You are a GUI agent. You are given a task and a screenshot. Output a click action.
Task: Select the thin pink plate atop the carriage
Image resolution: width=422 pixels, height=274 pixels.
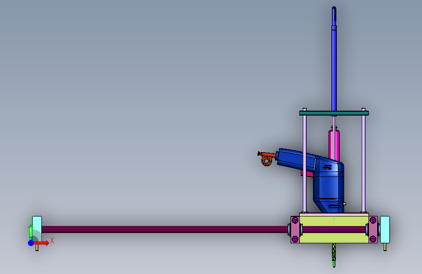click(x=334, y=215)
